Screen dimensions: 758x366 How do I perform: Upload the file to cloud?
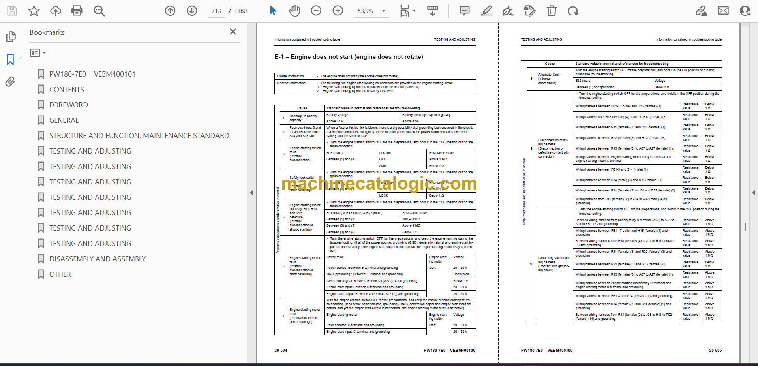point(56,11)
